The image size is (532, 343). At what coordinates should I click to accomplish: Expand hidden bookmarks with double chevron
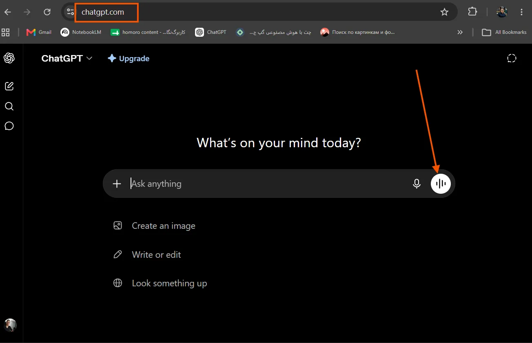coord(460,32)
